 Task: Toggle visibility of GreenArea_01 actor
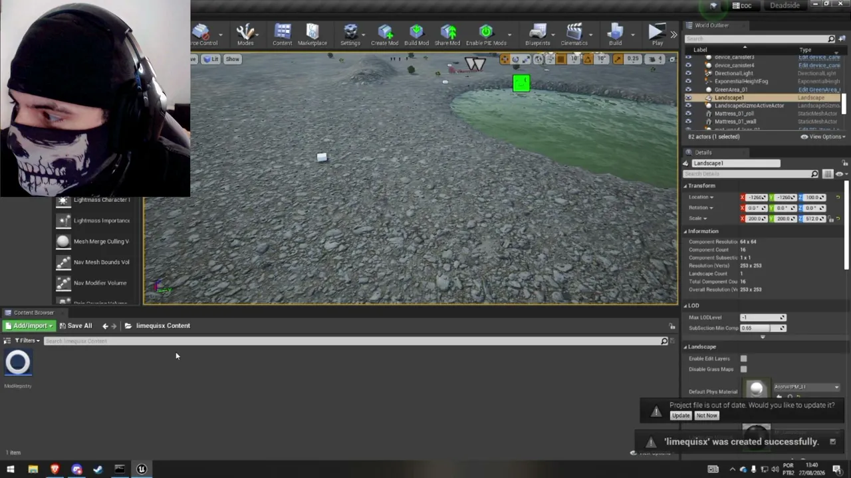(x=688, y=90)
